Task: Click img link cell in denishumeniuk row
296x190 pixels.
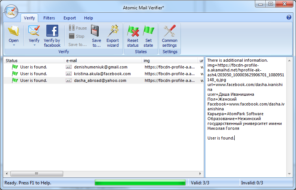Action: 170,67
